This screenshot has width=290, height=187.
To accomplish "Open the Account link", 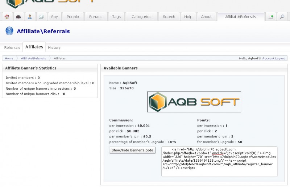I will point(268,58).
